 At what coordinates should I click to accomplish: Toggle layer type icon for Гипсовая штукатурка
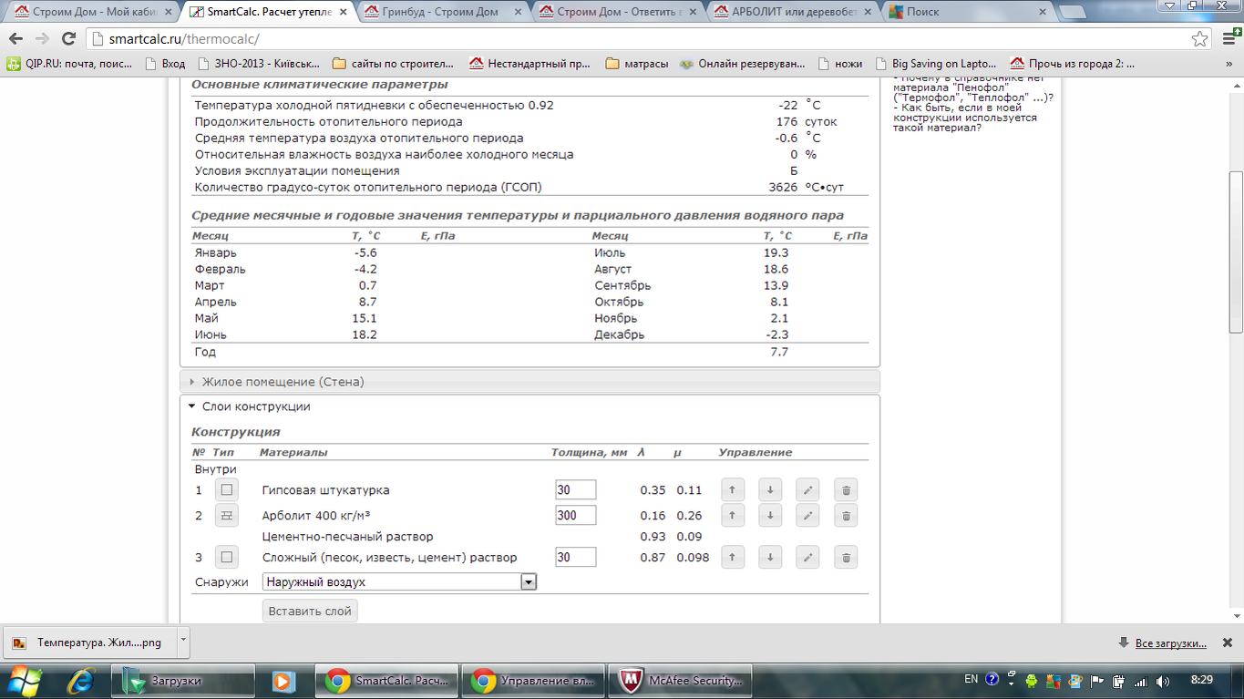click(227, 490)
